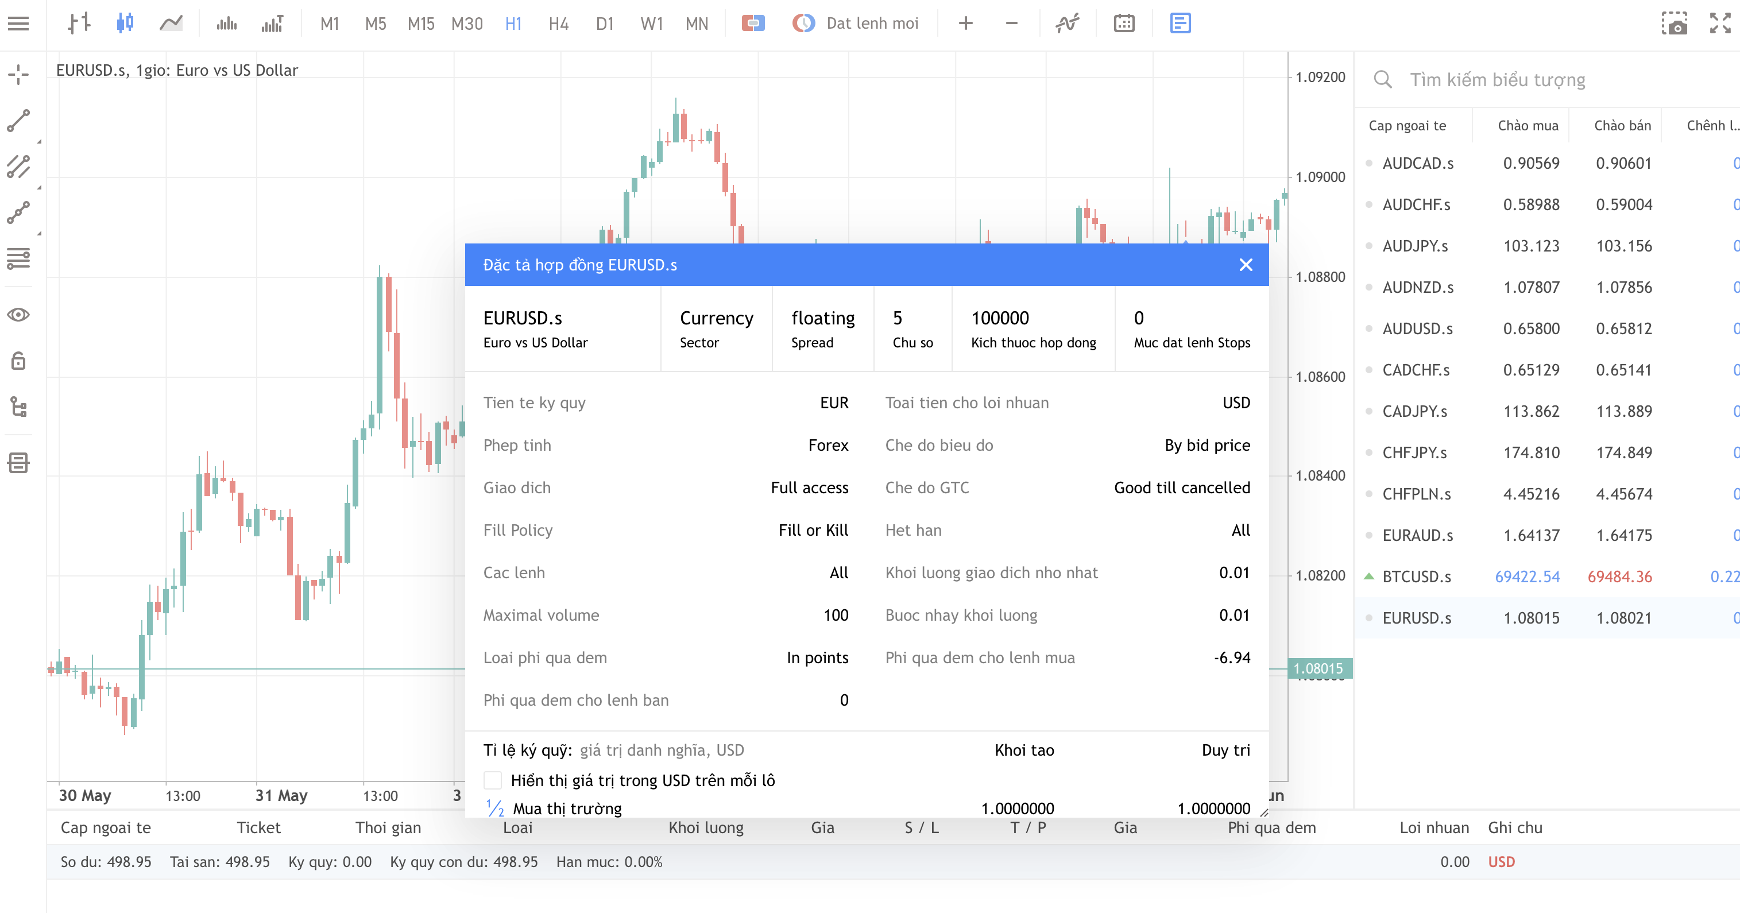The image size is (1740, 913).
Task: Select the active H1 timeframe
Action: [x=513, y=24]
